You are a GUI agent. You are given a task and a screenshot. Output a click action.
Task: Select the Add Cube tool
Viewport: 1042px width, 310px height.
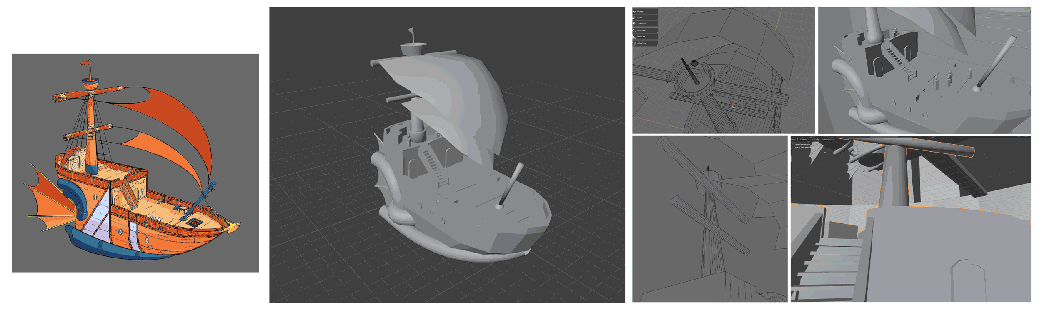(645, 43)
